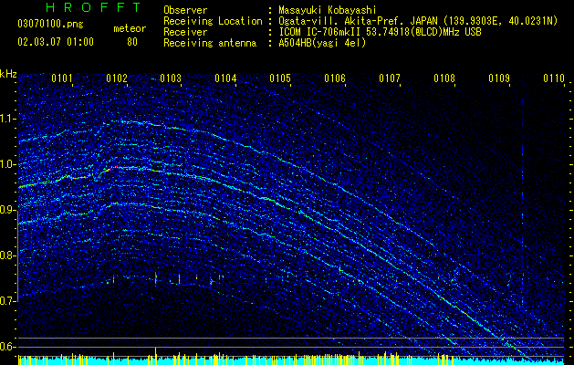Click the 0103 time marker

pos(171,78)
